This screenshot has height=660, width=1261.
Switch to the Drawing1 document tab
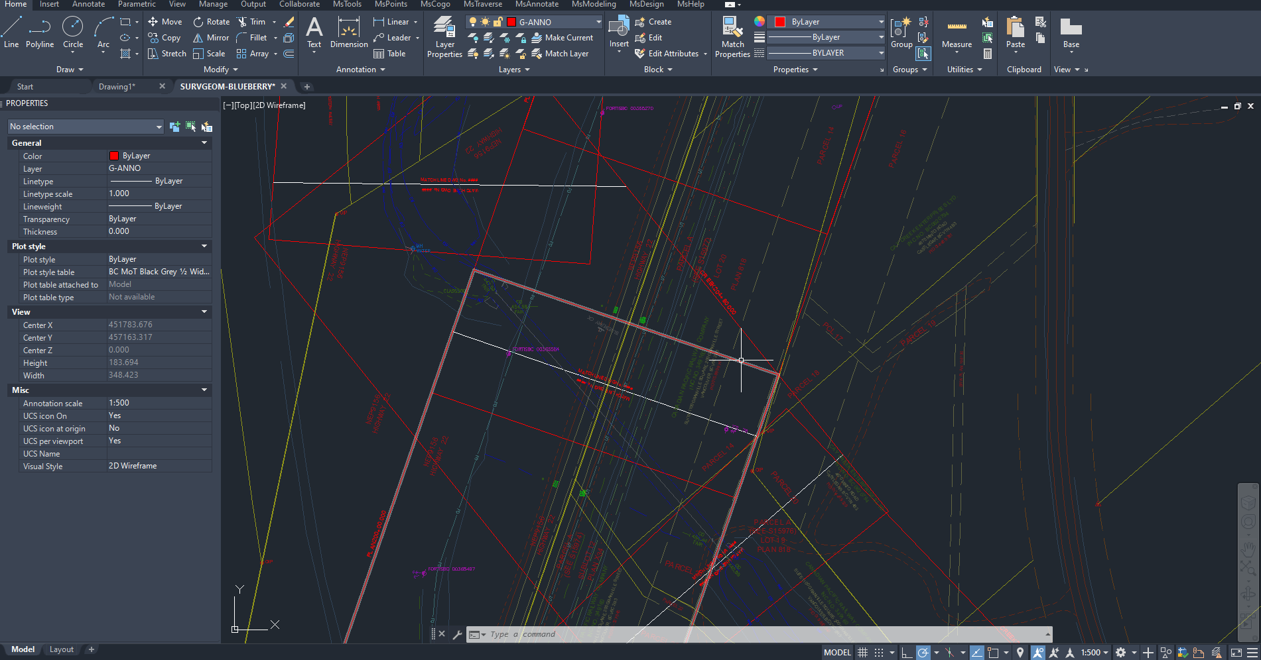[117, 87]
